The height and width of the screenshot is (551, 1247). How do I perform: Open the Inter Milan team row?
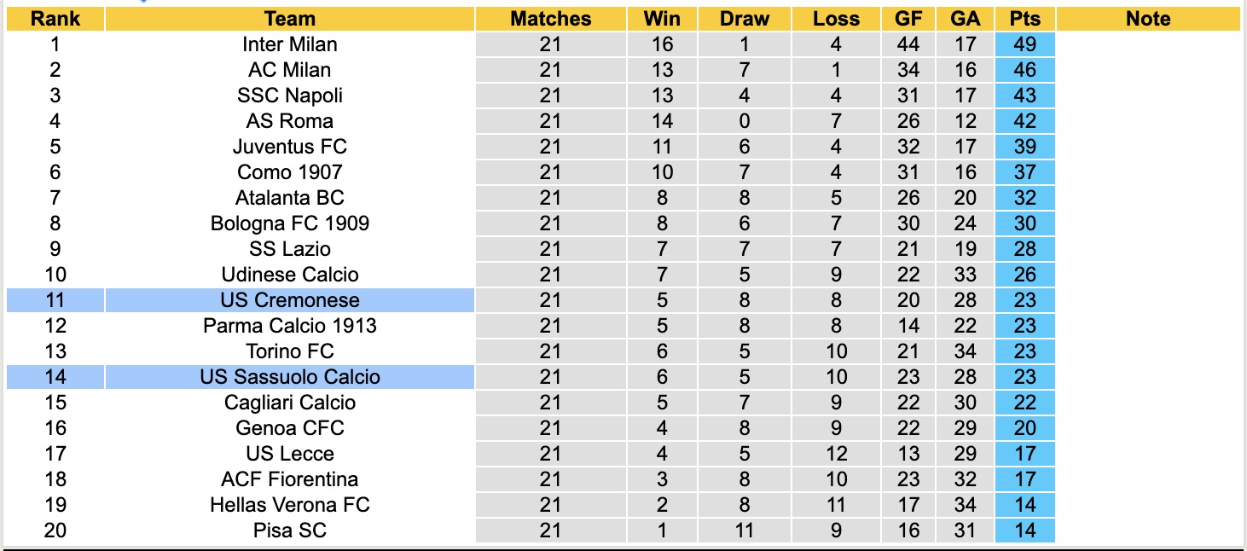(x=290, y=44)
